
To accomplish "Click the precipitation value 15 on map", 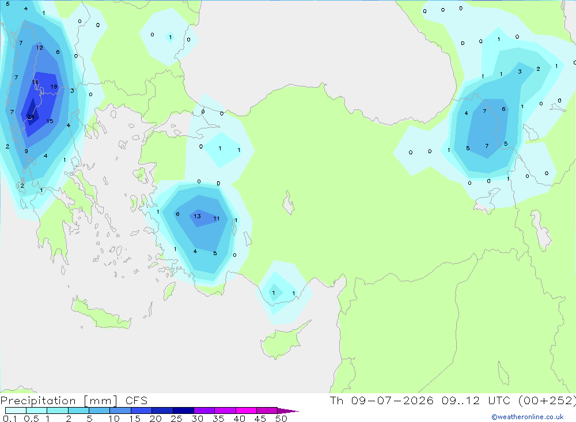I will pos(50,121).
